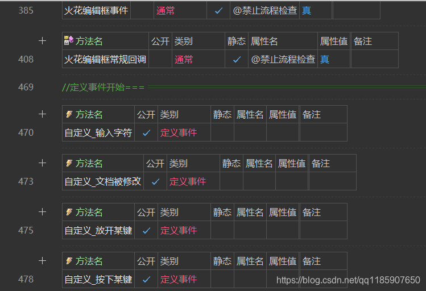The height and width of the screenshot is (291, 426).
Task: Click 定义事件 category of 自定义_文档被修改
Action: click(188, 182)
